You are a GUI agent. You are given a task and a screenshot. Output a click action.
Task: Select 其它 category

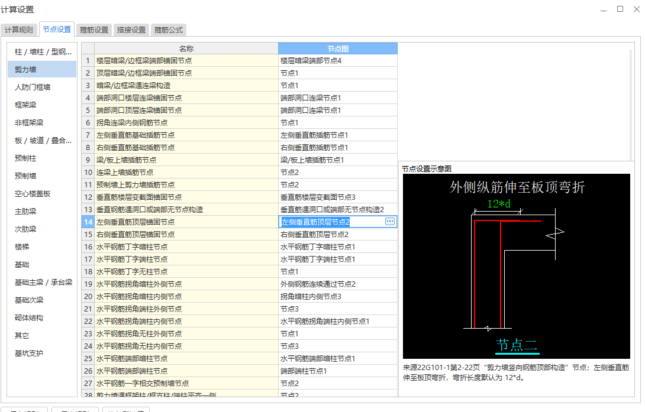click(43, 336)
